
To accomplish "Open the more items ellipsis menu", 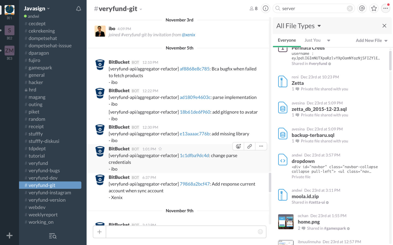I will coord(385,8).
